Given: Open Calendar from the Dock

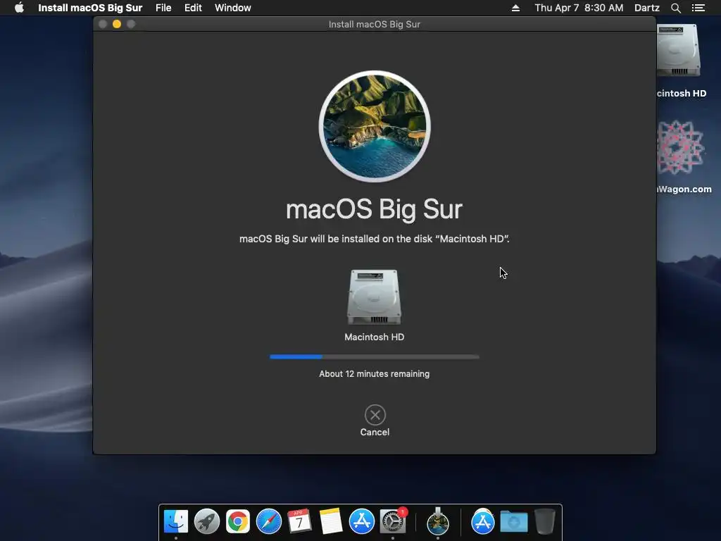Looking at the screenshot, I should 299,521.
